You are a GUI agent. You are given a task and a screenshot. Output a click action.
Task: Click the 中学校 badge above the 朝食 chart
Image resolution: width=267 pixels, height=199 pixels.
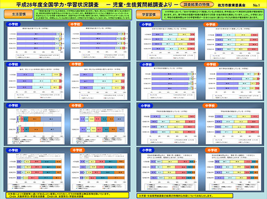click(75, 24)
